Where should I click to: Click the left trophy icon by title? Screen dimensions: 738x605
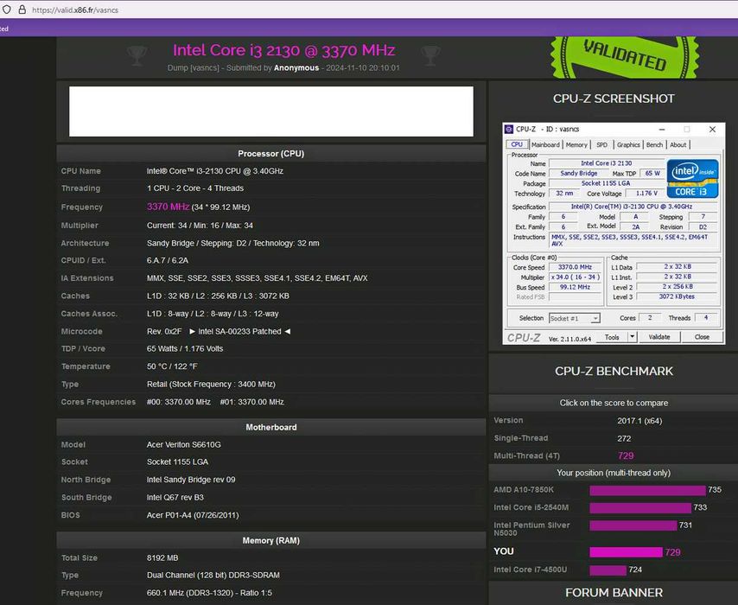(137, 55)
